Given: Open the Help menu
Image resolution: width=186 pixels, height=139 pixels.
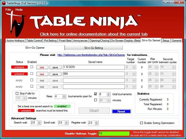Looking at the screenshot, I should point(19,10).
